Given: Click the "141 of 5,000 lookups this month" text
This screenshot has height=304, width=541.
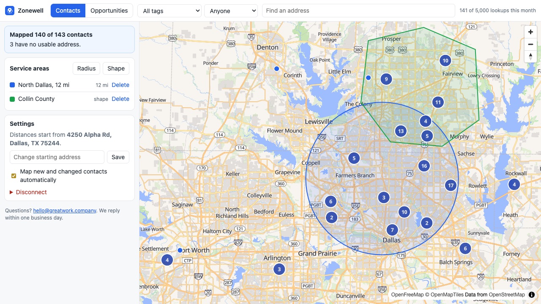Looking at the screenshot, I should (x=498, y=11).
